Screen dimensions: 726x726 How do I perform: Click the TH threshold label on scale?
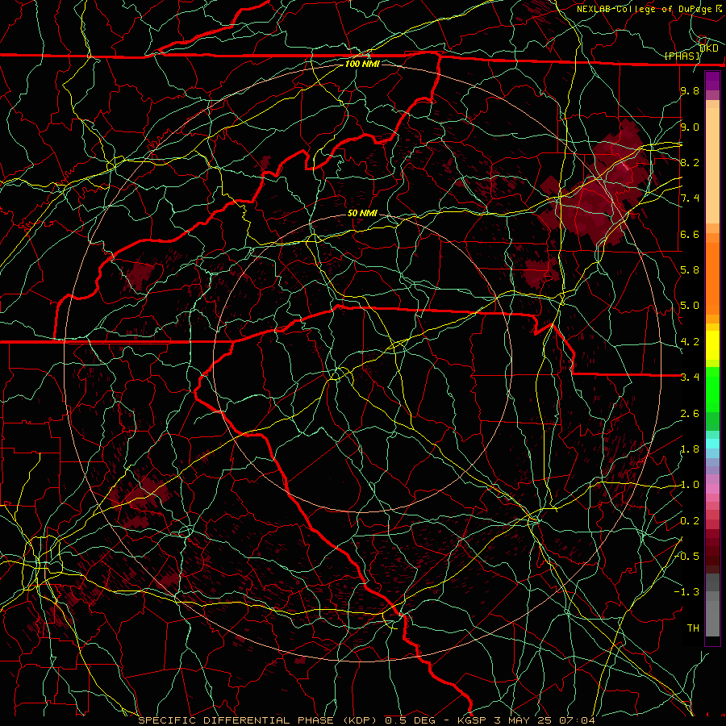coord(693,628)
